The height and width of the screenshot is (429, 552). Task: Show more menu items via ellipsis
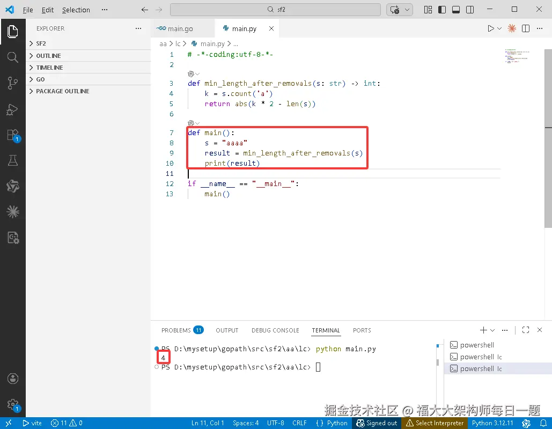click(x=105, y=10)
